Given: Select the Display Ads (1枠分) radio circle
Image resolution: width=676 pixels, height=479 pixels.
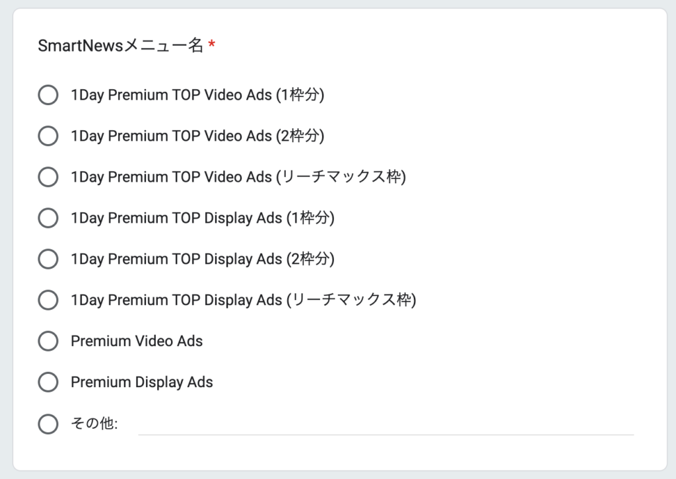Looking at the screenshot, I should coord(48,218).
